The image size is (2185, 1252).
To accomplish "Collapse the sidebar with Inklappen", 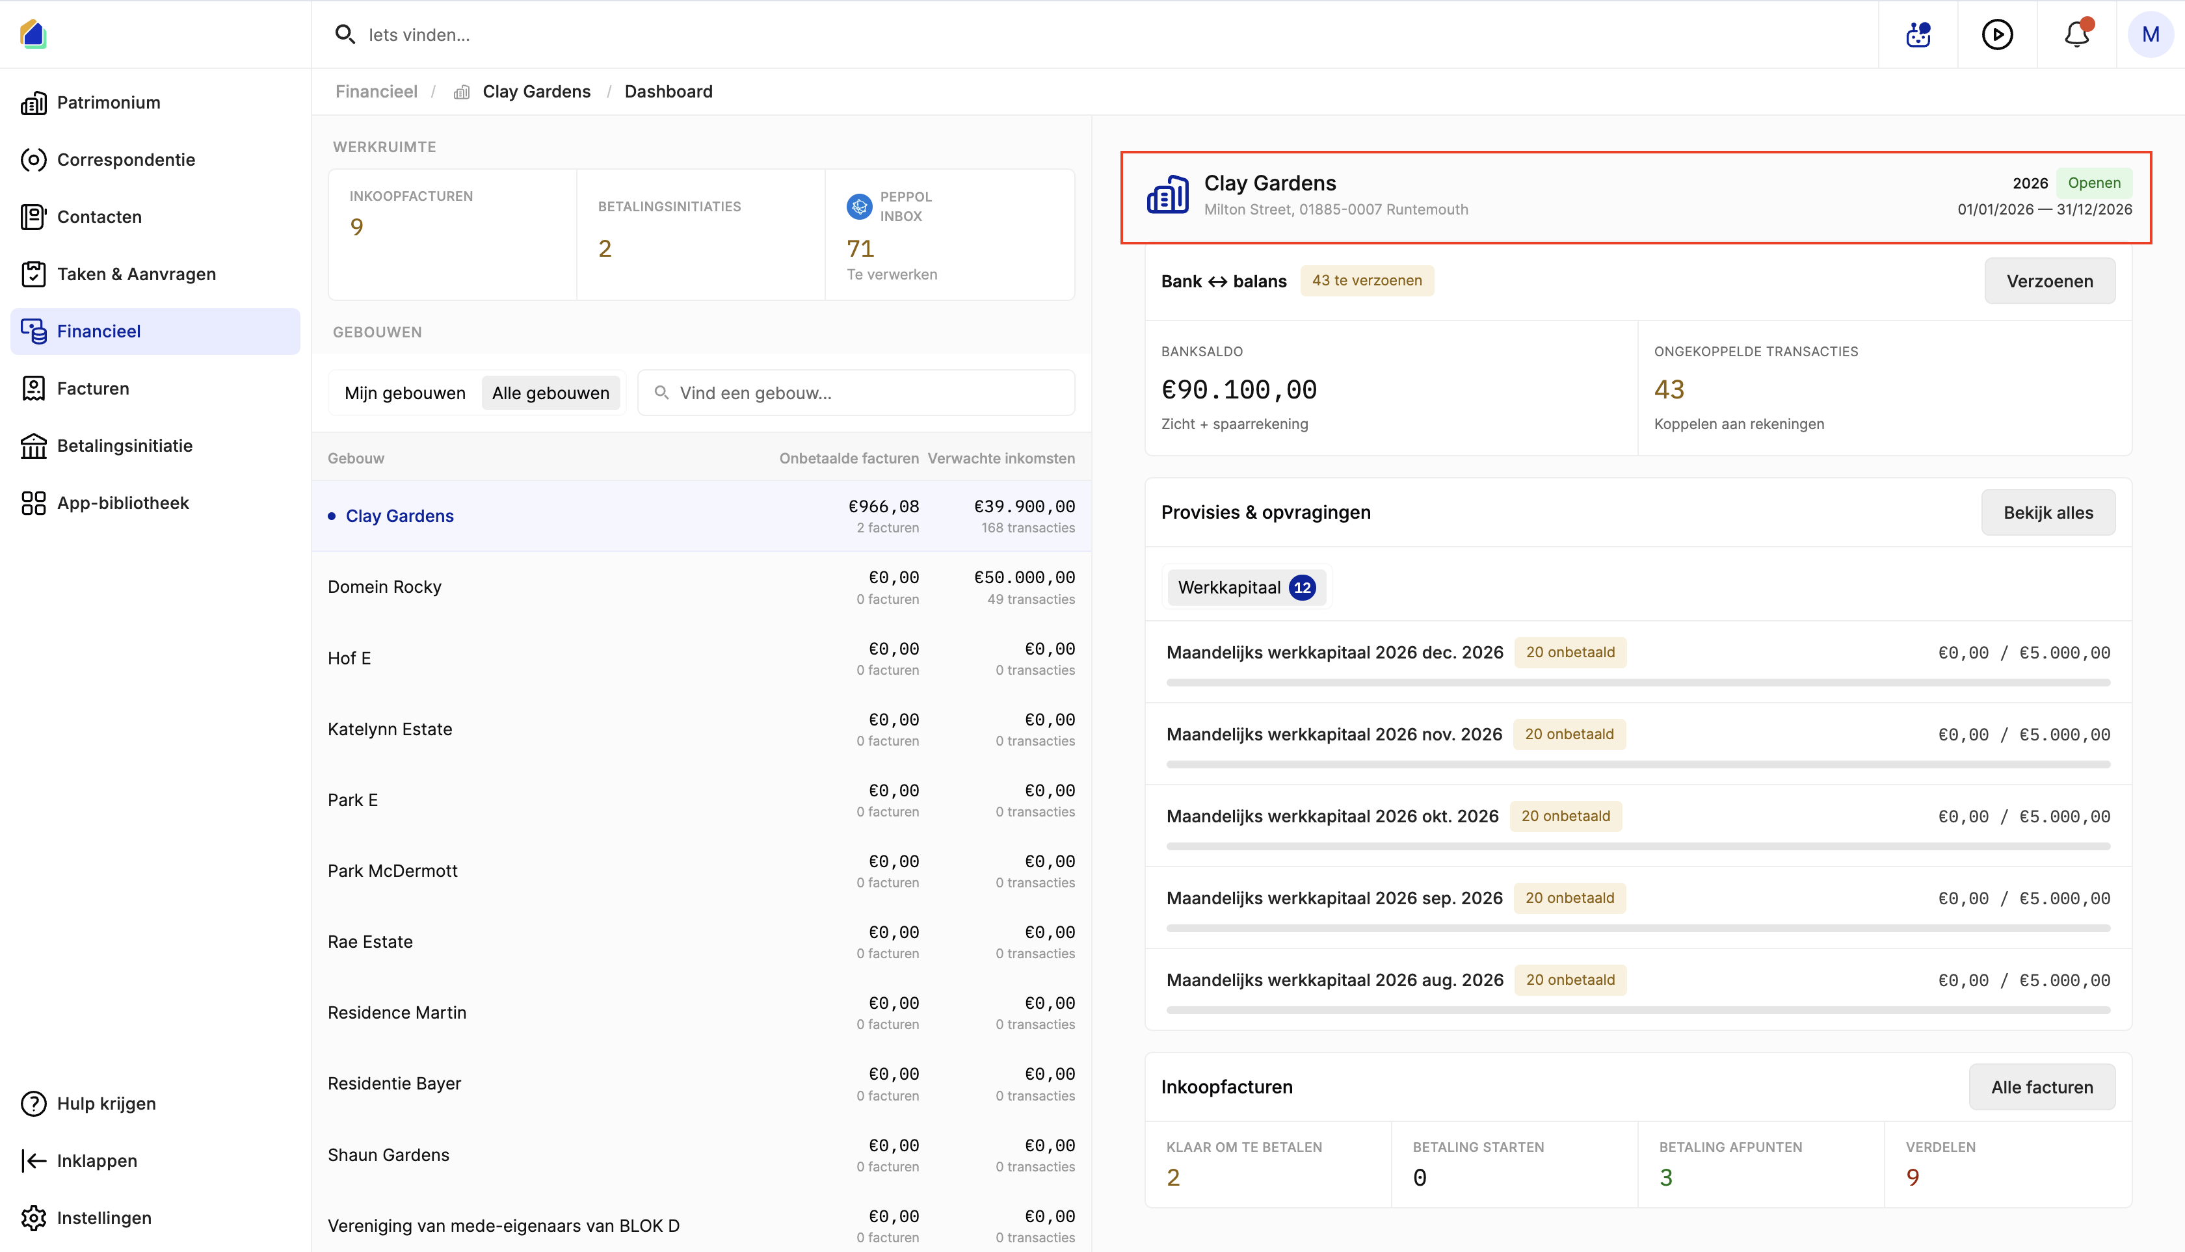I will [x=155, y=1161].
